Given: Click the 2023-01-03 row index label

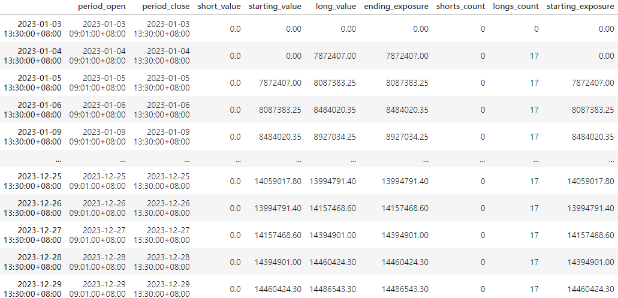Looking at the screenshot, I should point(32,29).
